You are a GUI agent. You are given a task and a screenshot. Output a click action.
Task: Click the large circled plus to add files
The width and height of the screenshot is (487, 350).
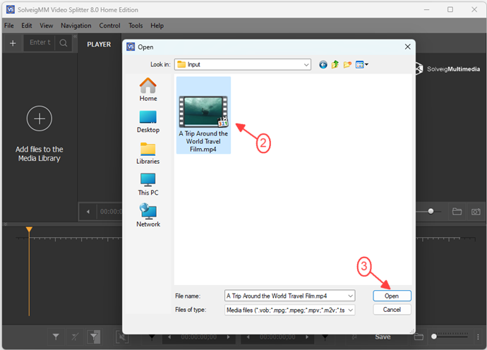point(39,119)
